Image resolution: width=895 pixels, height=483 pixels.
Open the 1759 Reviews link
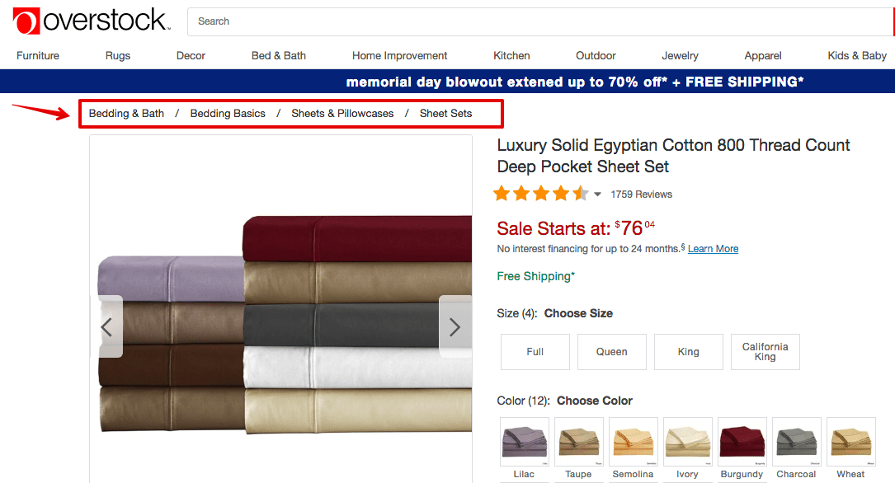[641, 195]
